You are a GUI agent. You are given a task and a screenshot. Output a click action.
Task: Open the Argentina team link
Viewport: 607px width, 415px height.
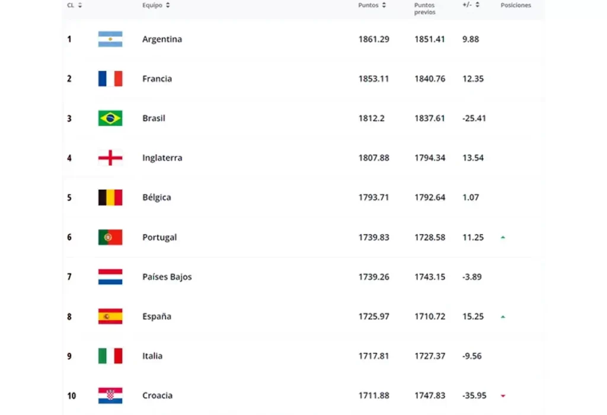[162, 39]
